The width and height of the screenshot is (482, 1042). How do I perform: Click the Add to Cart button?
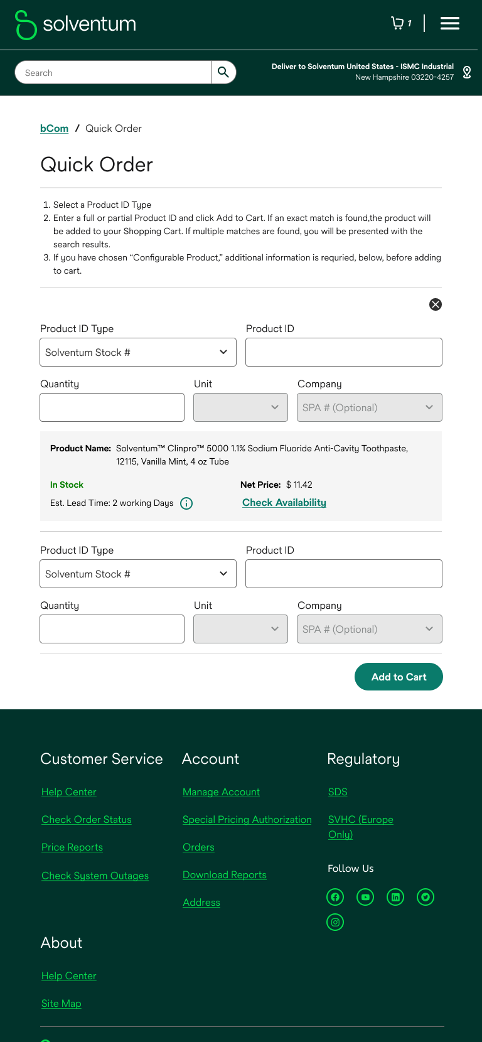[x=399, y=677]
